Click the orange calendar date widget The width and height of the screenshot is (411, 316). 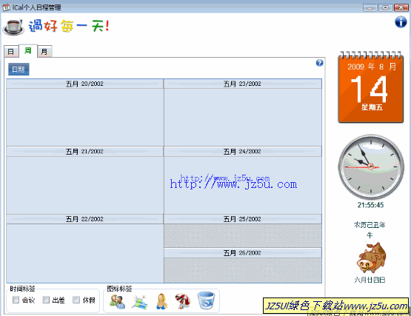371,87
